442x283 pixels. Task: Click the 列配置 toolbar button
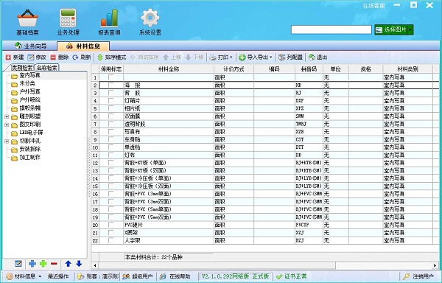[291, 57]
